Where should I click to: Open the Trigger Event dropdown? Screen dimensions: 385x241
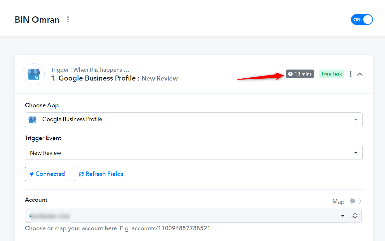pos(194,153)
